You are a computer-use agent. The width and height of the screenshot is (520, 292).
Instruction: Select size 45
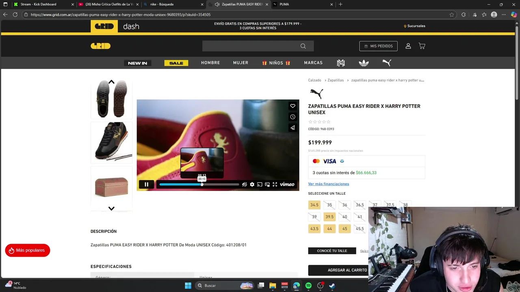click(x=344, y=229)
